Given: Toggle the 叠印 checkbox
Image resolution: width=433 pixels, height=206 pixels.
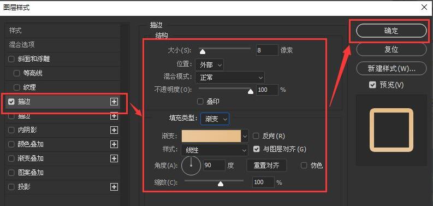Looking at the screenshot, I should tap(200, 102).
